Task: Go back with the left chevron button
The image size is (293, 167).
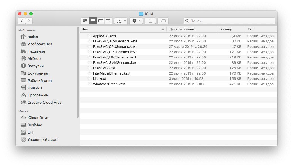Action: pos(22,21)
